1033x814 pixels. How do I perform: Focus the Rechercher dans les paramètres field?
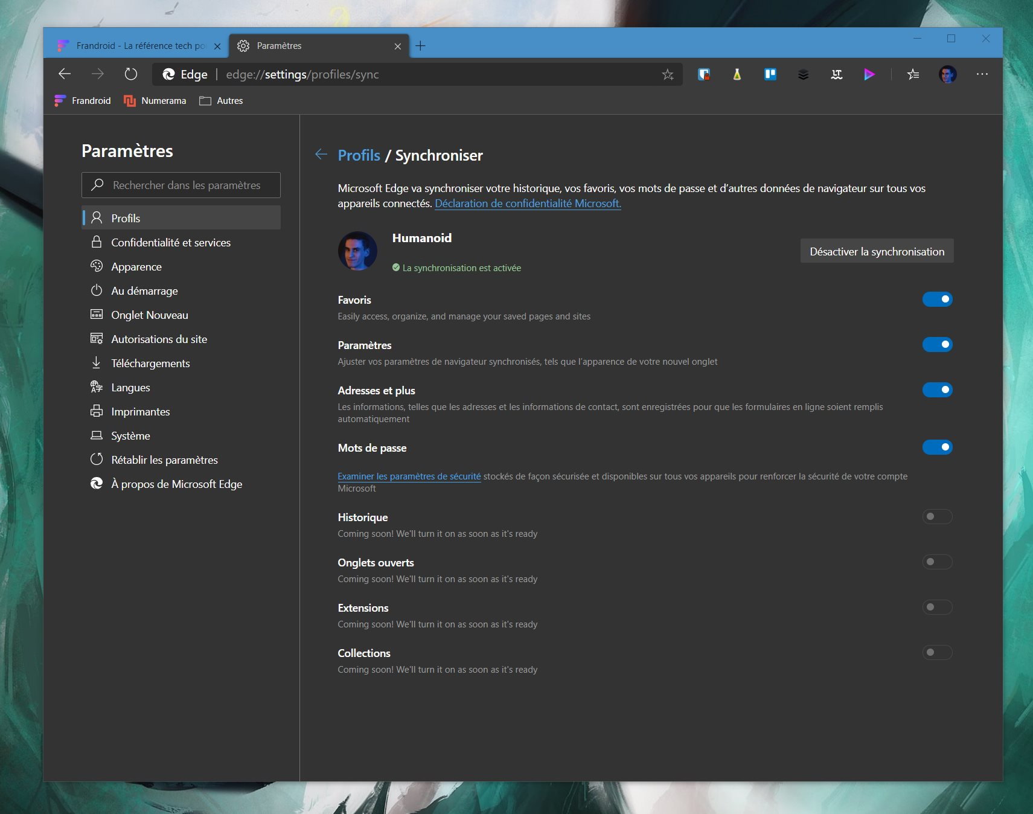coord(181,185)
